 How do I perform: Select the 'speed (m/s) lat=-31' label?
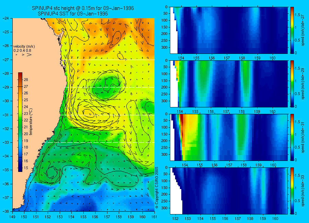pos(303,137)
